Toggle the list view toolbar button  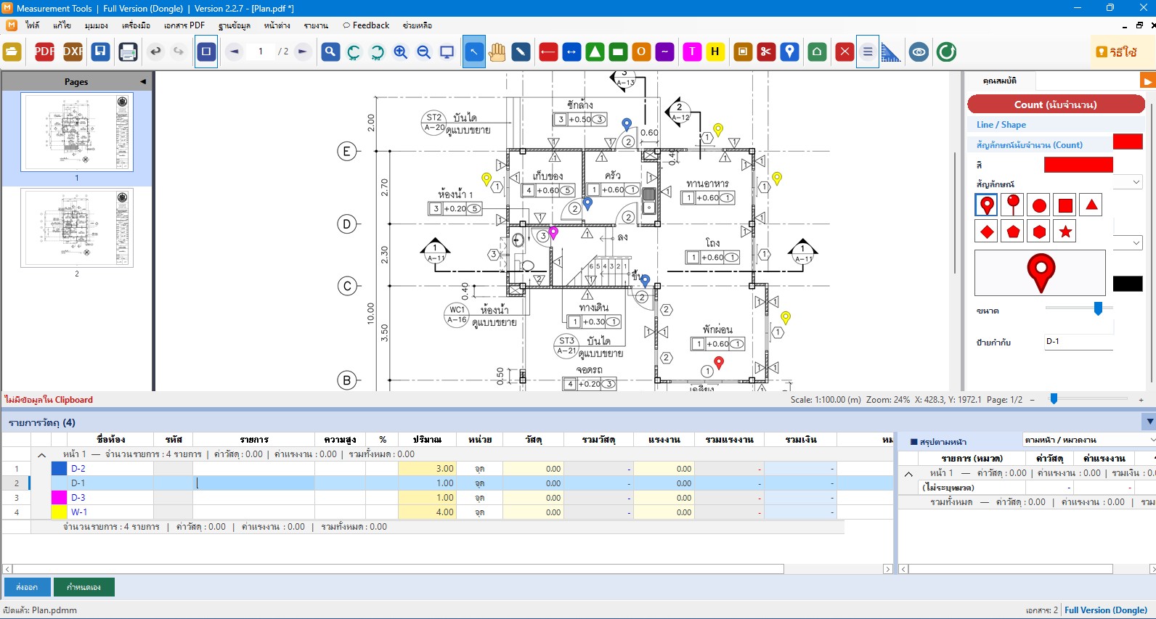pos(868,52)
